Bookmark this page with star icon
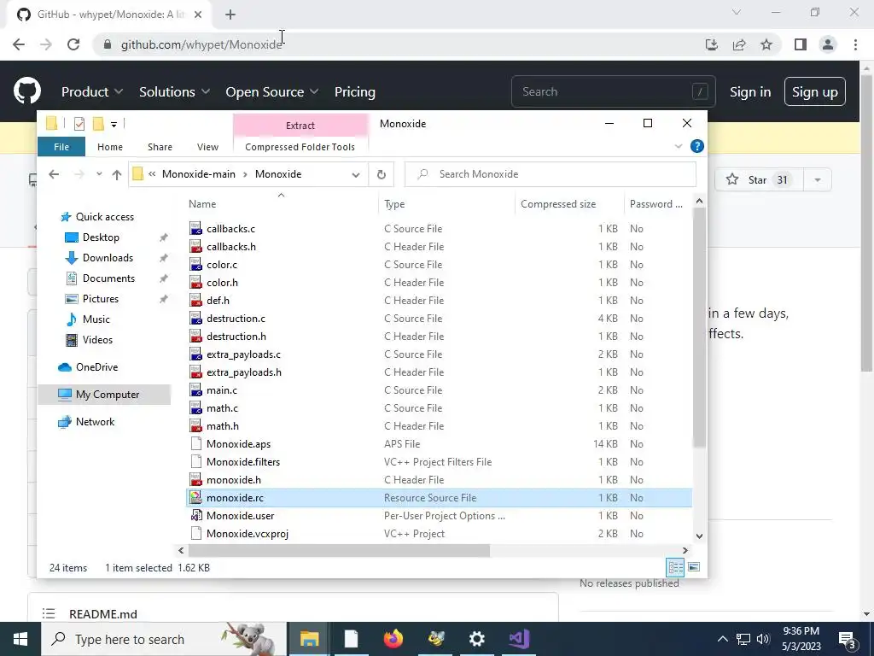Screen dimensions: 874x656 [766, 44]
